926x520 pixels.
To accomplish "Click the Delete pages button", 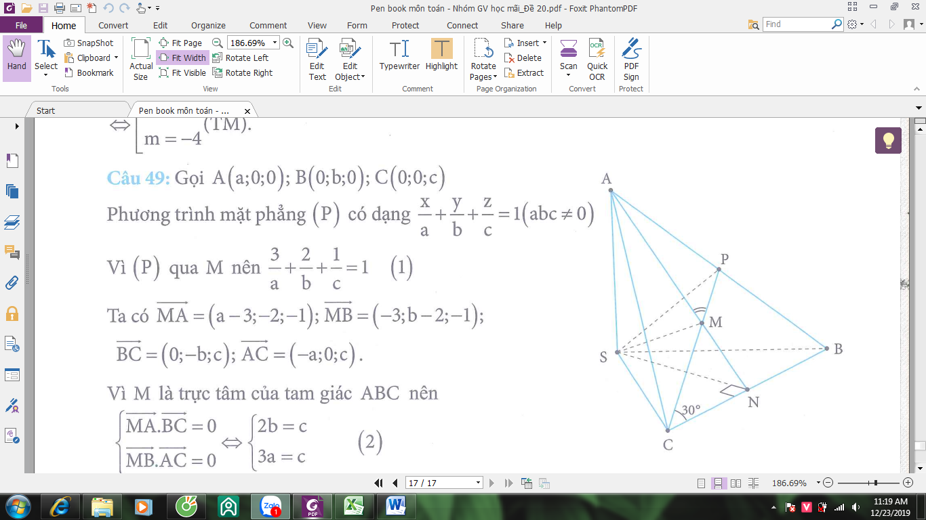I will [x=523, y=58].
